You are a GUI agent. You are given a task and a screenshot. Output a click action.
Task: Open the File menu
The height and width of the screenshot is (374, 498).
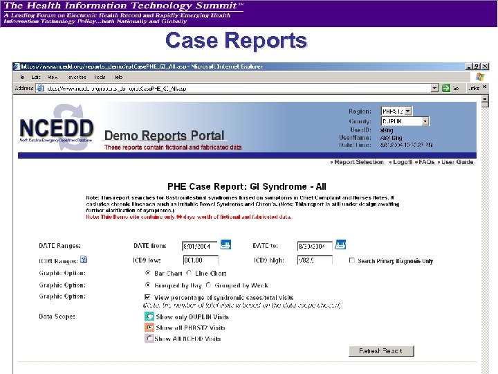click(x=22, y=77)
